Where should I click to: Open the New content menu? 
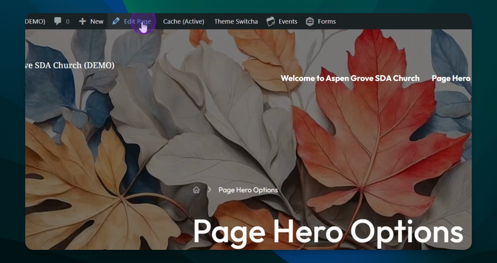click(x=91, y=21)
